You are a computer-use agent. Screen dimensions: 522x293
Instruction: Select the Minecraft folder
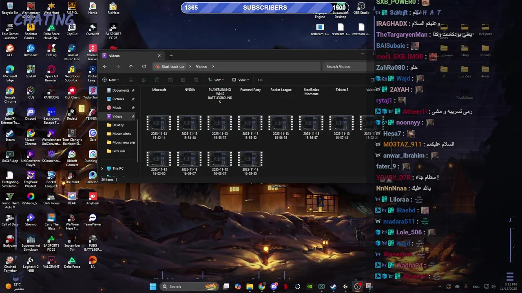tap(159, 90)
